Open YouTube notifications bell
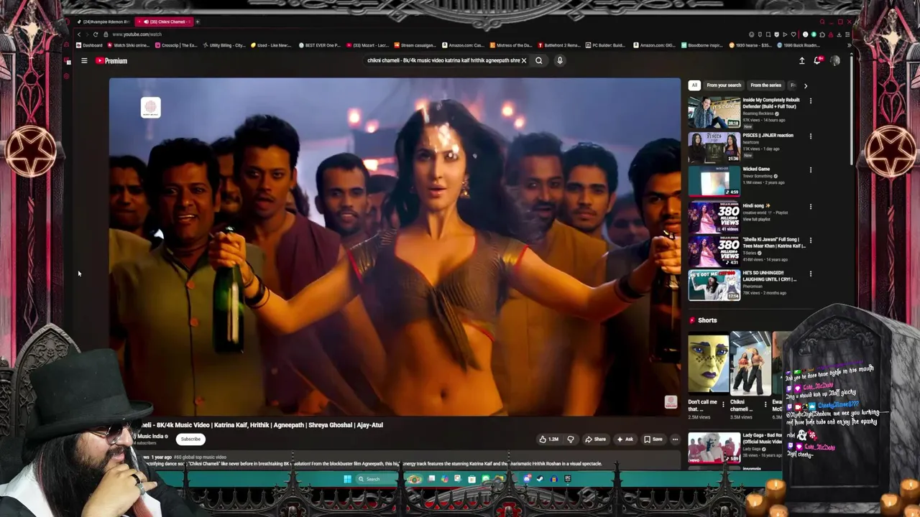Image resolution: width=920 pixels, height=517 pixels. 817,61
